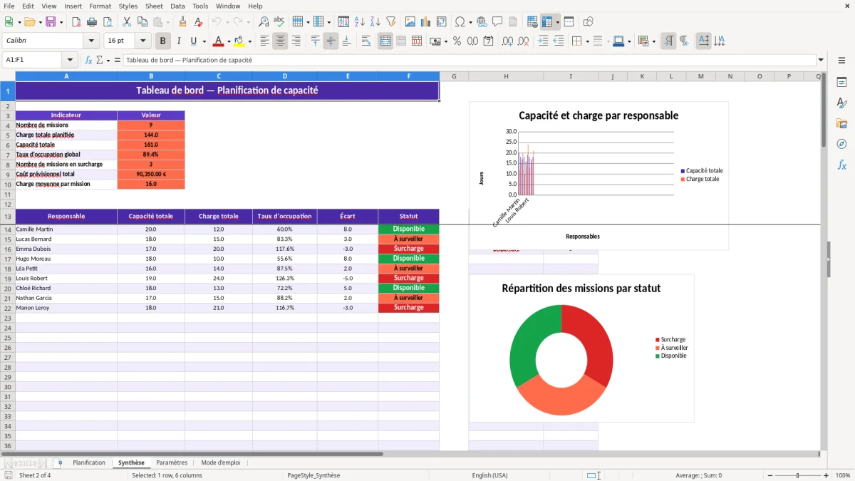Screen dimensions: 855x481
Task: Expand Name Box dropdown arrow
Action: (70, 60)
